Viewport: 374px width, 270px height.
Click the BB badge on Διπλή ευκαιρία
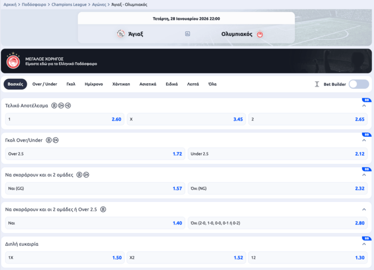pyautogui.click(x=366, y=239)
